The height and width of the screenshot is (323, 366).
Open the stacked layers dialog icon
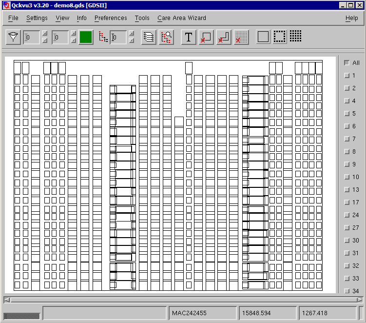point(149,37)
